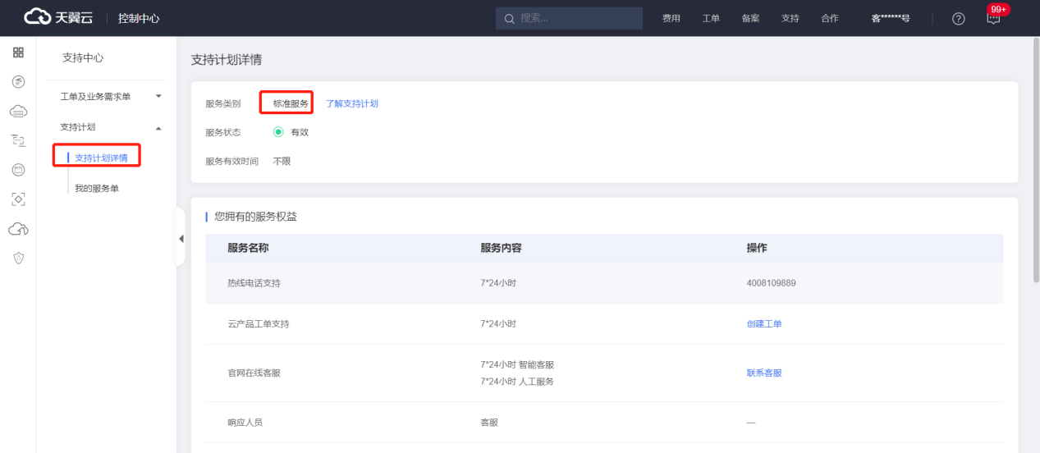
Task: Click the vertical page scrollbar
Action: [1035, 160]
